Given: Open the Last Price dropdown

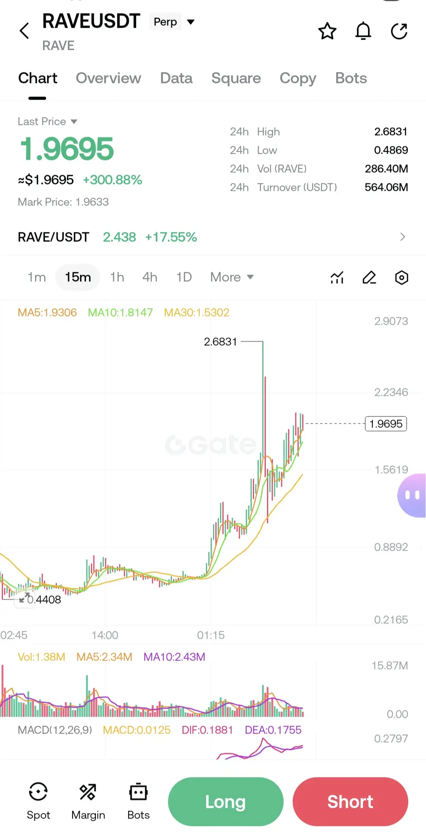Looking at the screenshot, I should point(47,121).
